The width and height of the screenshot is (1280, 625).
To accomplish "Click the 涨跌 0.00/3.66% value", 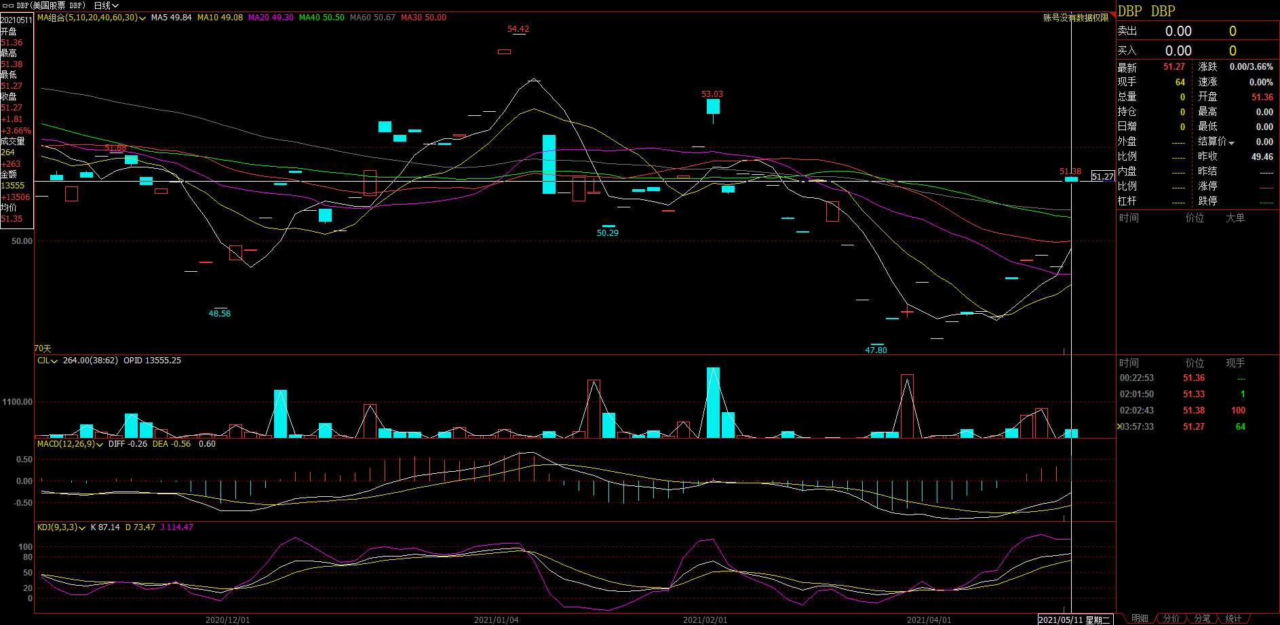I will [1251, 66].
